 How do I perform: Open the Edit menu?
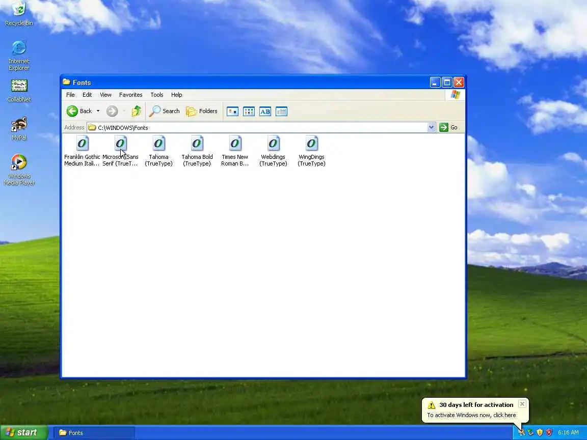tap(87, 95)
